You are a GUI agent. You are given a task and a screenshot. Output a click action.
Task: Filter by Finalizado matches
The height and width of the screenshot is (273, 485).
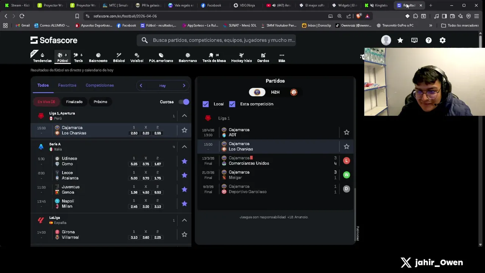(x=74, y=102)
